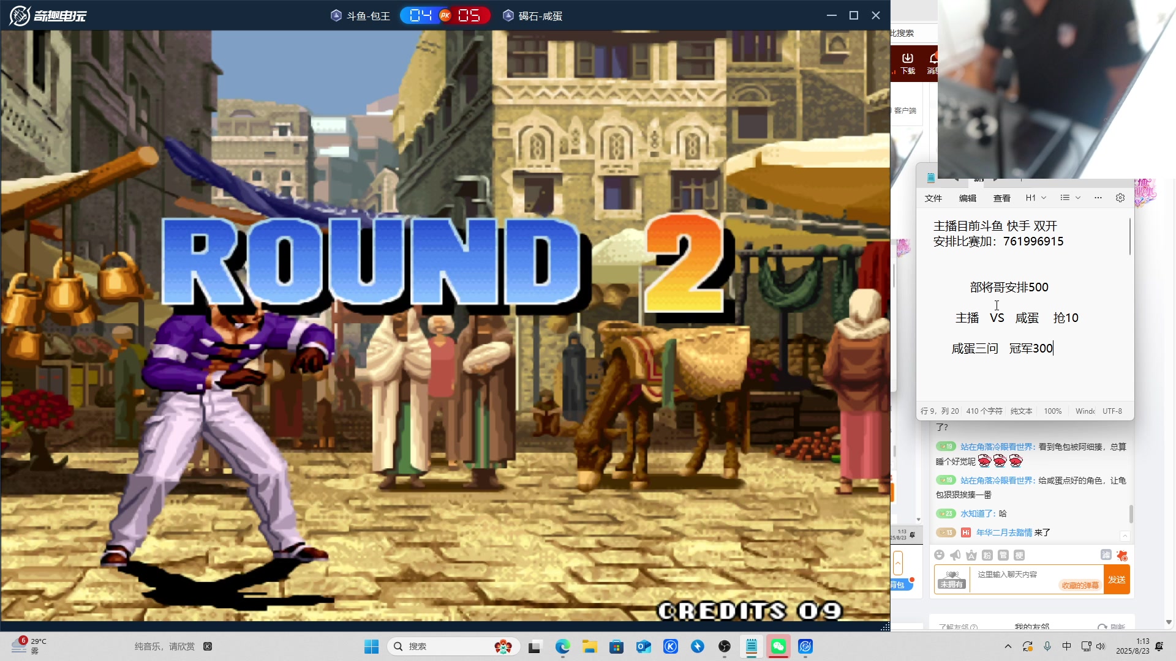Open 收藏的弹幕 saved comments
The width and height of the screenshot is (1176, 661).
[x=1080, y=585]
